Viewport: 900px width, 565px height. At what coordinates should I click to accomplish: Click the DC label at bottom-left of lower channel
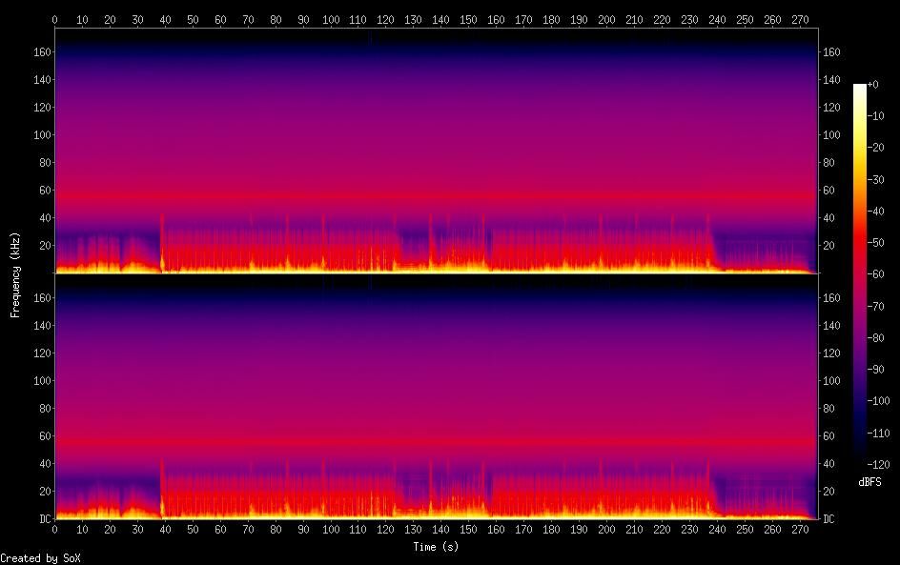(x=44, y=519)
